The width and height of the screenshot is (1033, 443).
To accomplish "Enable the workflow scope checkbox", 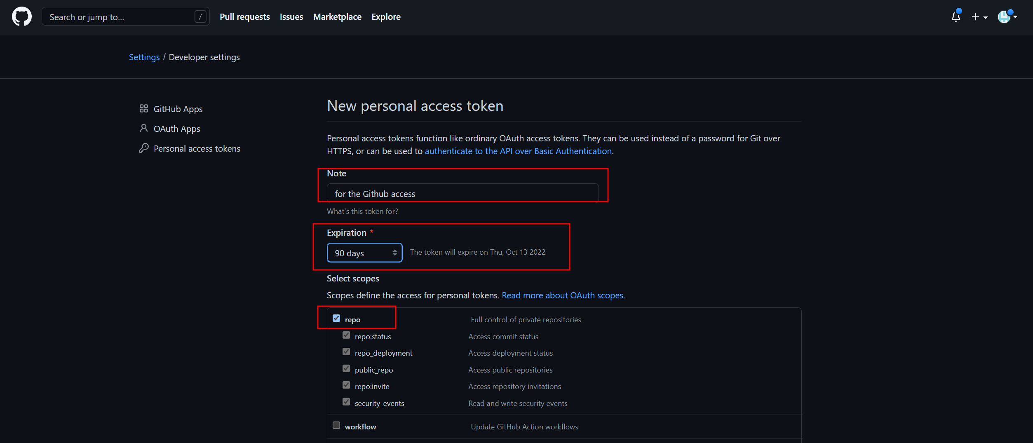I will point(336,425).
